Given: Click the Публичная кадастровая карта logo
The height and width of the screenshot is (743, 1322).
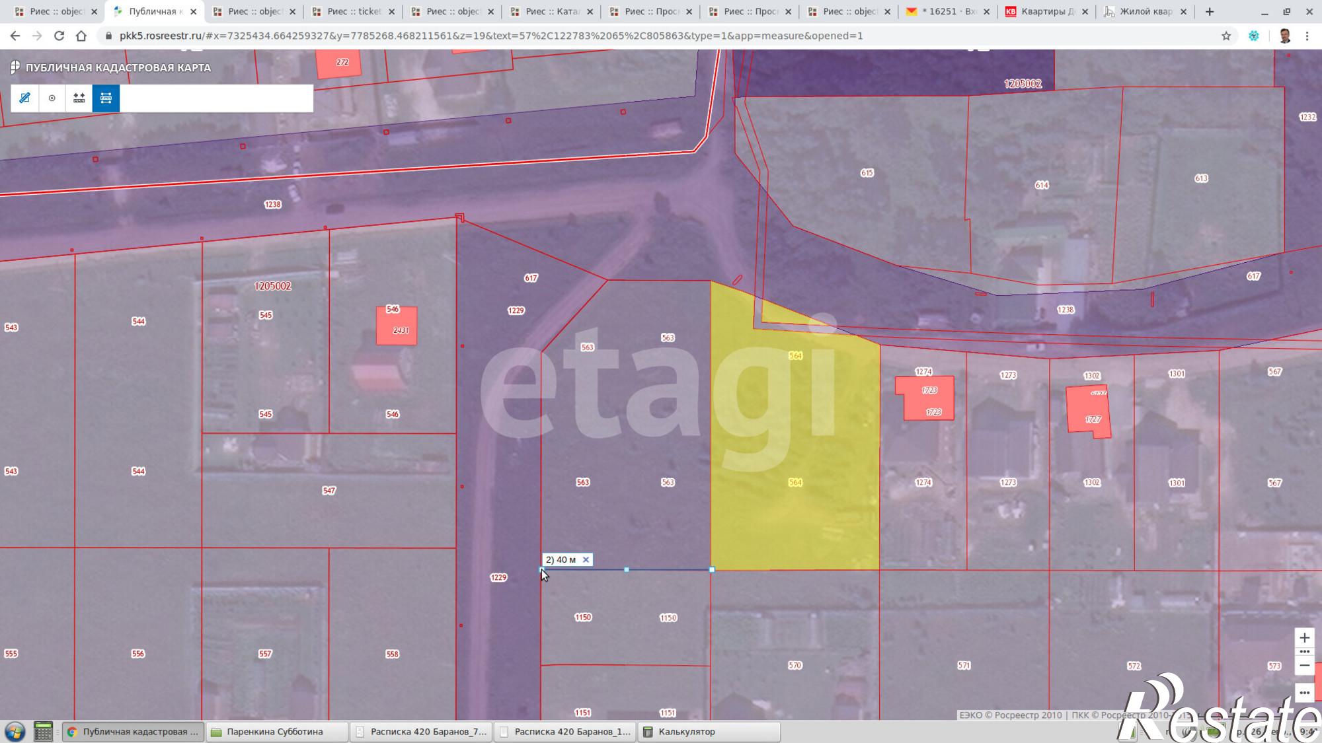Looking at the screenshot, I should pos(111,67).
